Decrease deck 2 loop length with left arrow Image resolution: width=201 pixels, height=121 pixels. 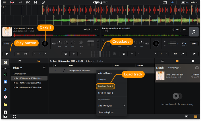155,54
